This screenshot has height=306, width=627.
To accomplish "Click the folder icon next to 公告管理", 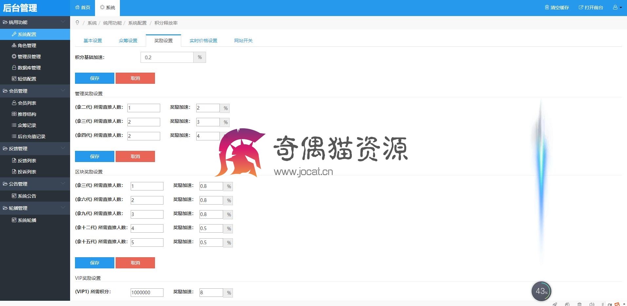I will (5, 184).
